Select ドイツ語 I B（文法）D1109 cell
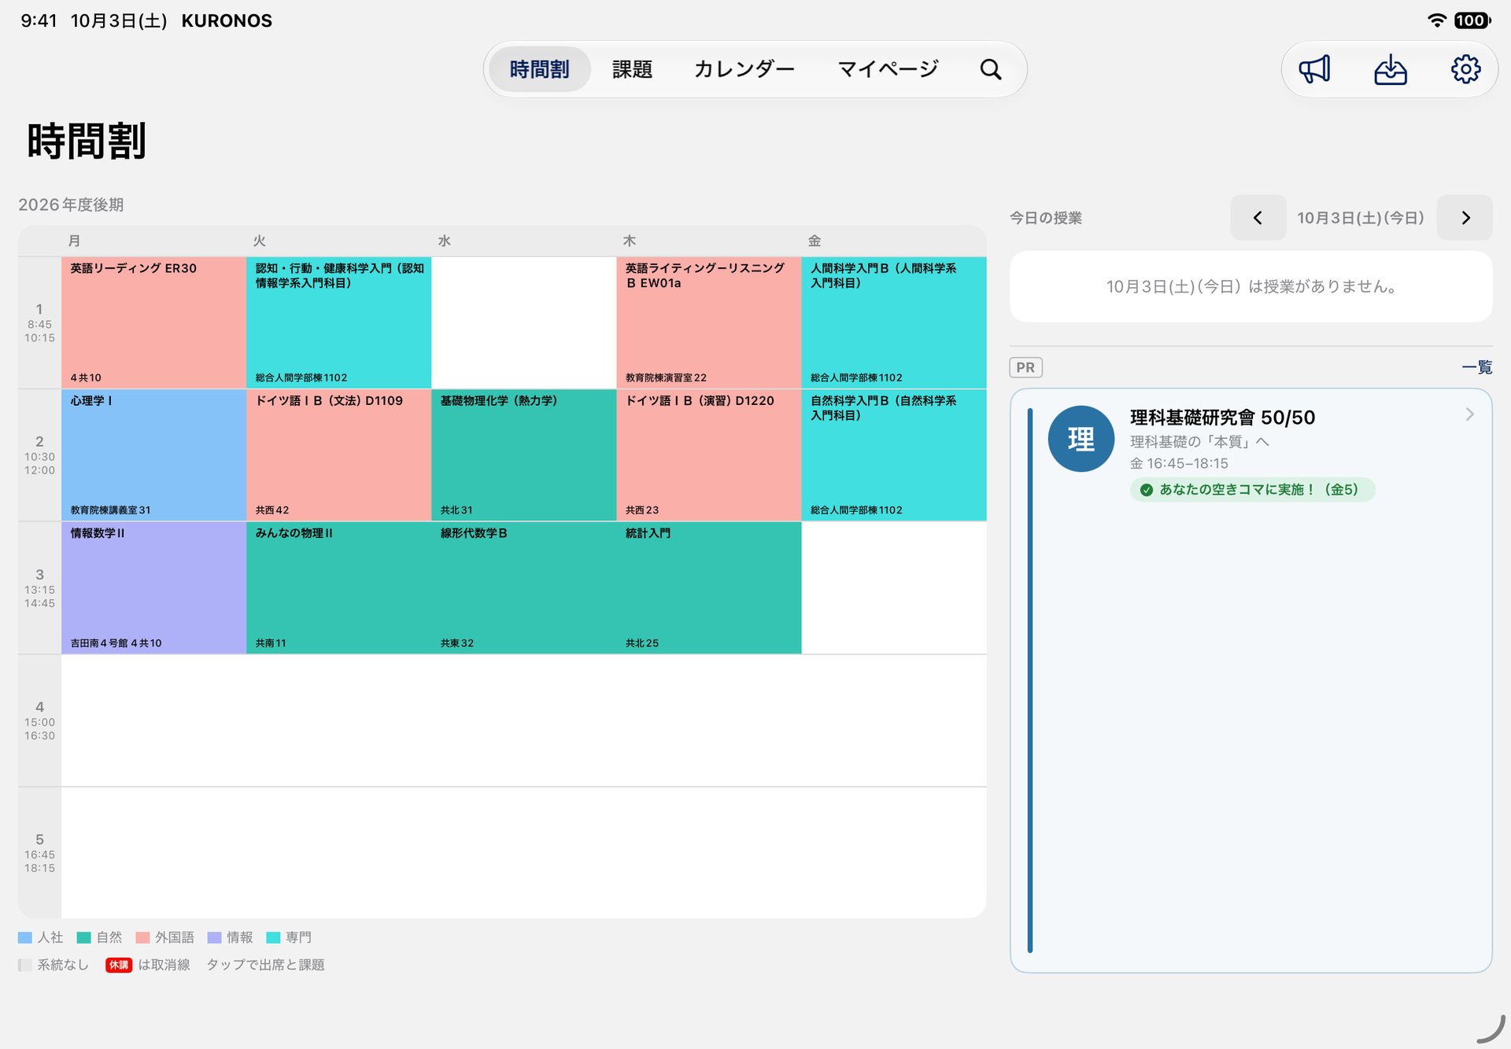 pyautogui.click(x=338, y=455)
